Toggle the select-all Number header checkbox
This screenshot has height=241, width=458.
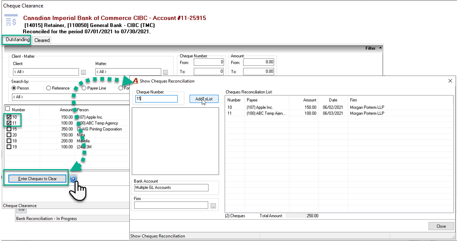(x=8, y=109)
